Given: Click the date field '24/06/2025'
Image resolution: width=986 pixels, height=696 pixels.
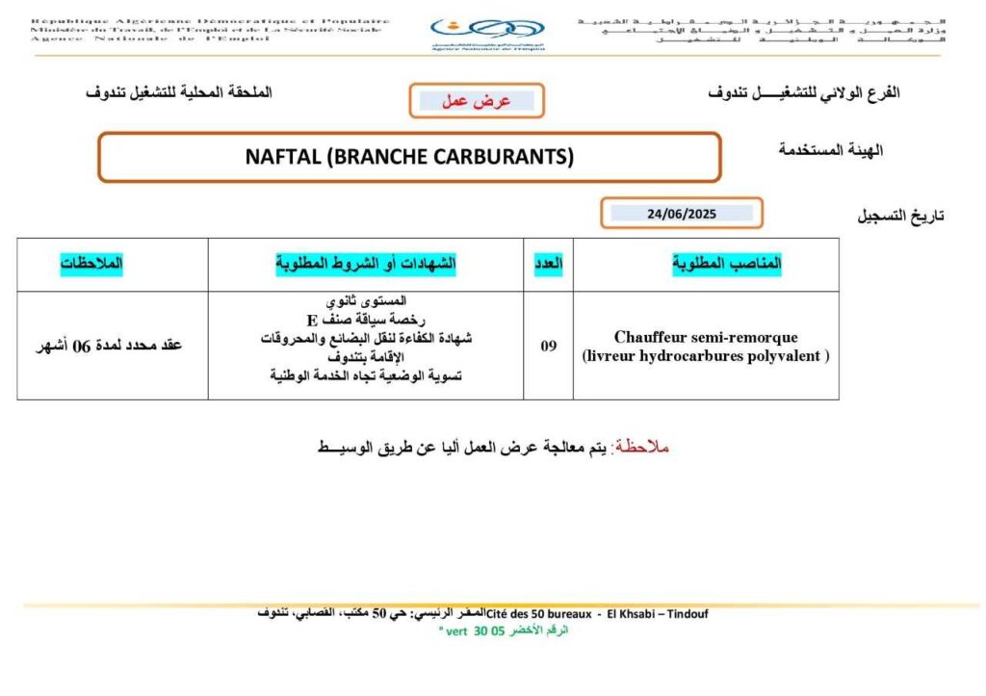Looking at the screenshot, I should coord(682,213).
